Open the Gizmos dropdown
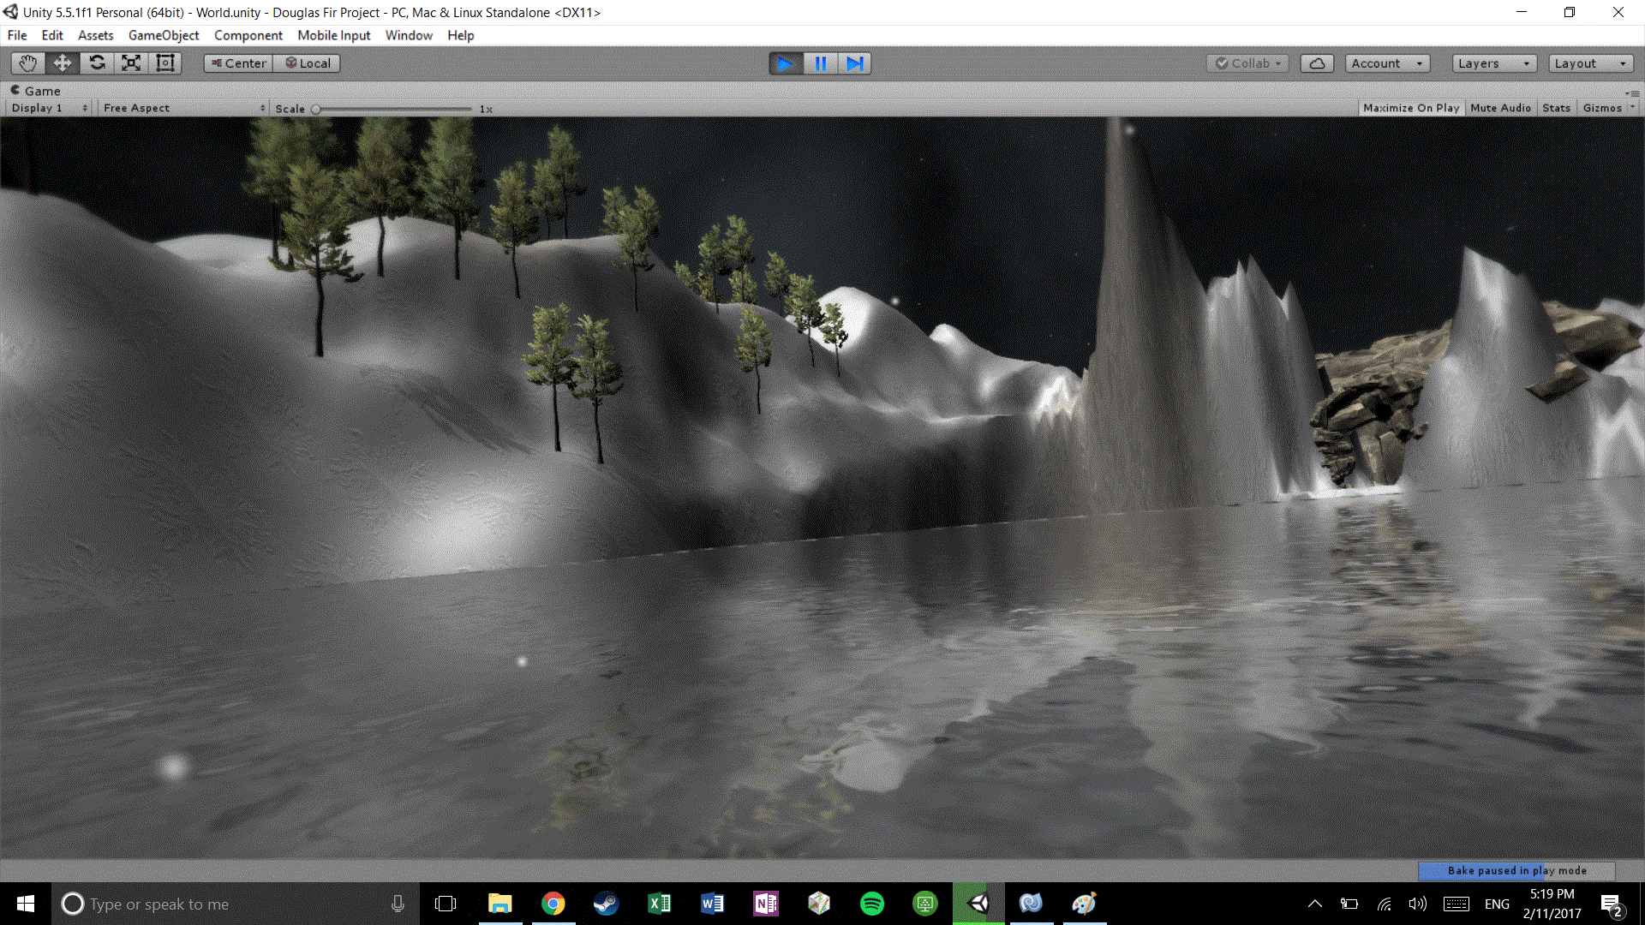 point(1607,108)
